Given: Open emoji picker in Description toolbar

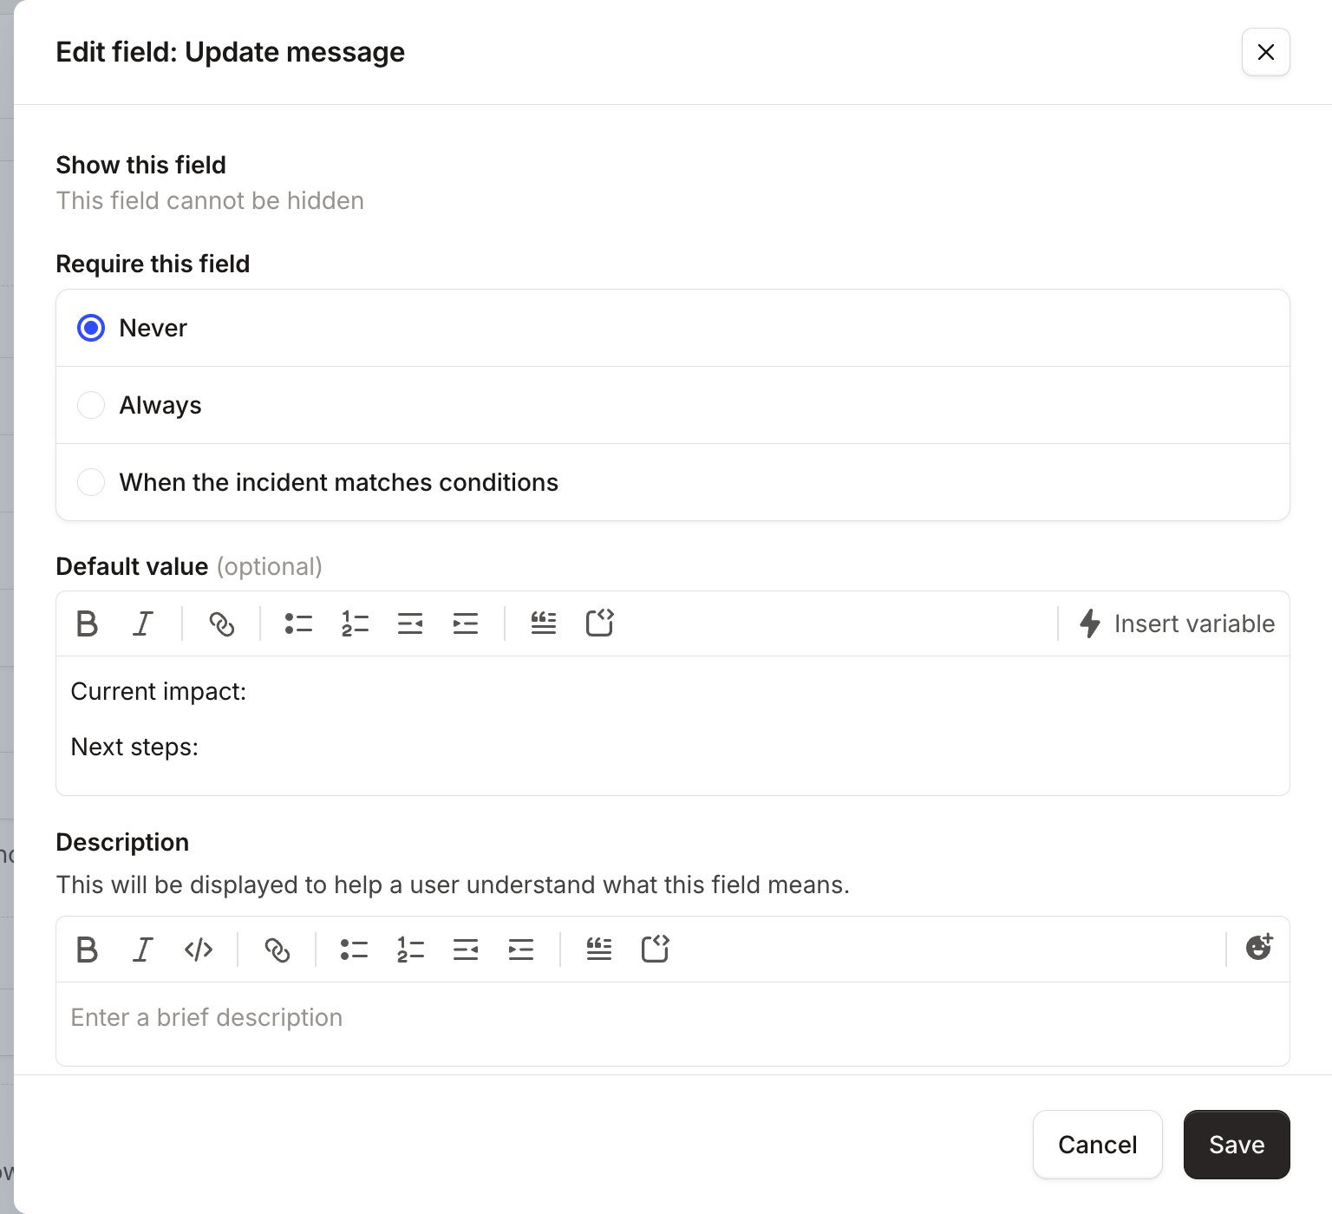Looking at the screenshot, I should (x=1259, y=948).
